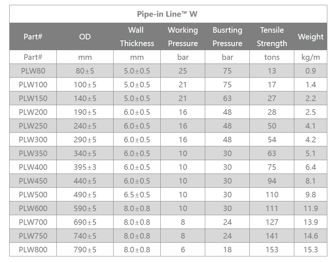334x262 pixels.
Task: Select PLW600 part number
Action: [x=33, y=208]
